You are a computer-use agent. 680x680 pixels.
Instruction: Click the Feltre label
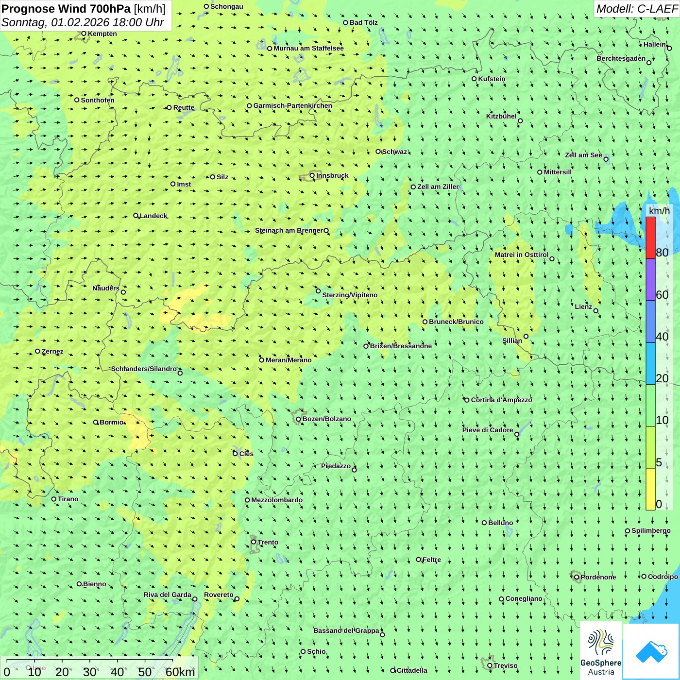click(x=431, y=560)
